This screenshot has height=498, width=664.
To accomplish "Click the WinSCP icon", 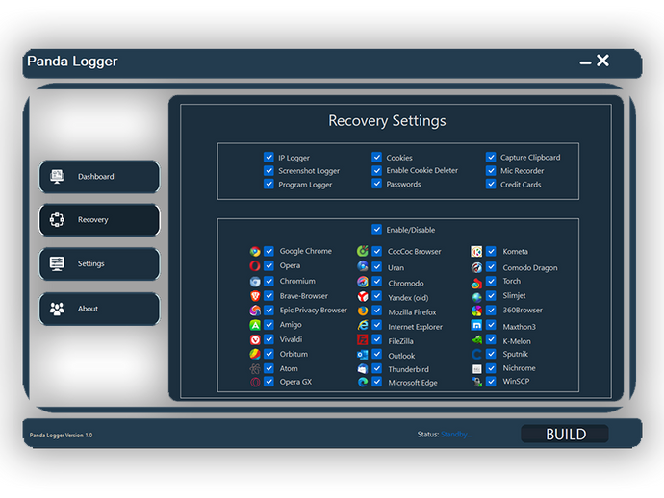I will (476, 382).
